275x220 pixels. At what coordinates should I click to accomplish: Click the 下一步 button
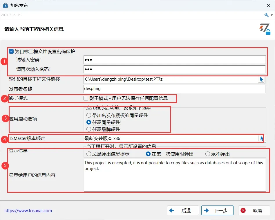(217, 210)
